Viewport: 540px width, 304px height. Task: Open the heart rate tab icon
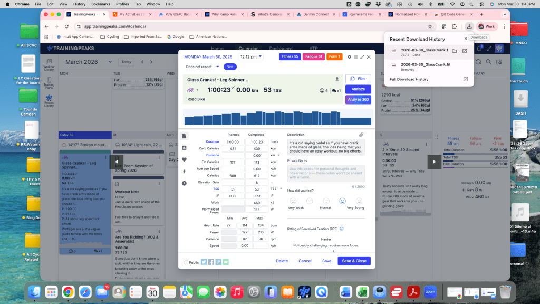click(184, 159)
